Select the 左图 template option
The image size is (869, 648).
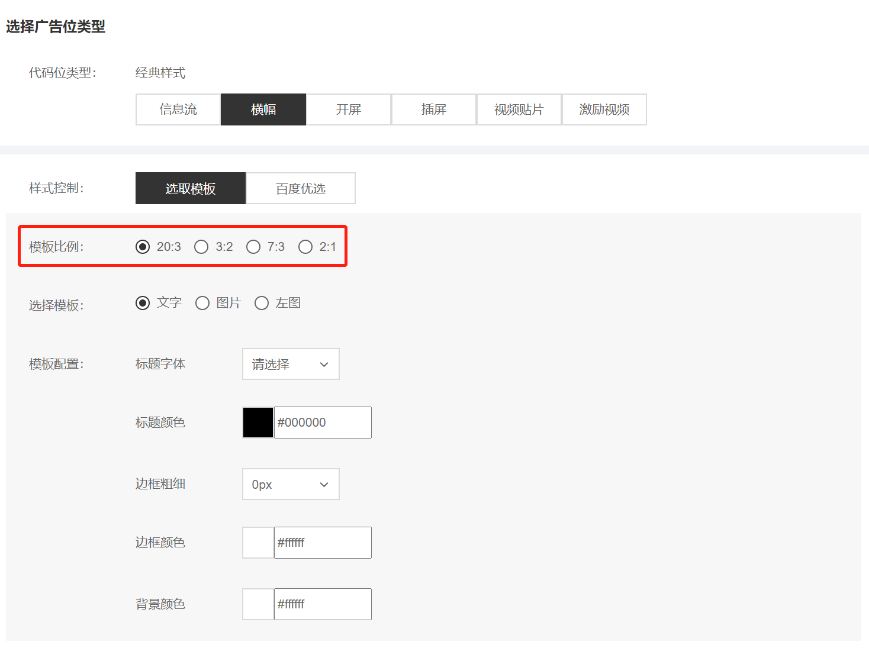(262, 303)
